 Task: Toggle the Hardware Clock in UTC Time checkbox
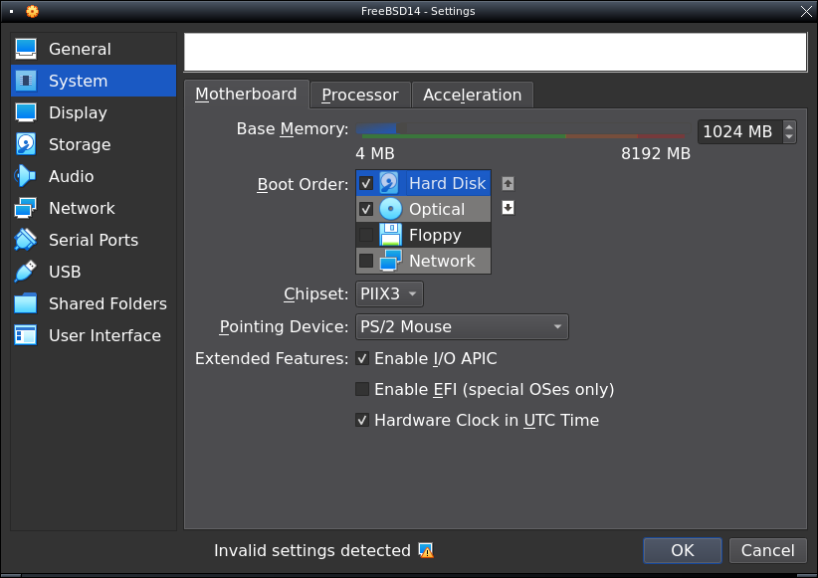[362, 420]
